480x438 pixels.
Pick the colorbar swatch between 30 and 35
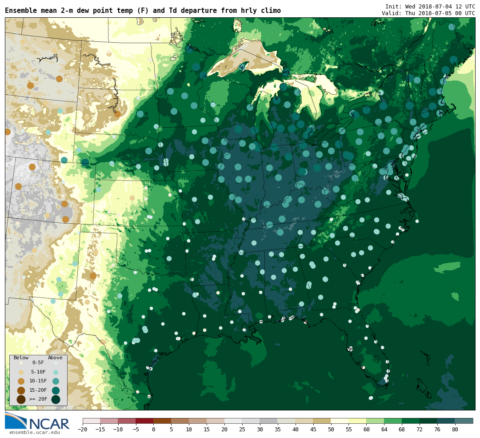(x=269, y=421)
